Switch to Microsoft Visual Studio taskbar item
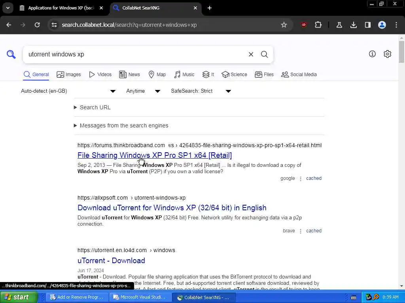 140,297
